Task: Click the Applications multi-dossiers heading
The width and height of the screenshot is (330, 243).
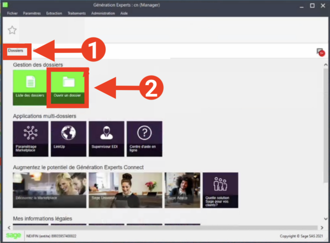Action: pyautogui.click(x=45, y=116)
